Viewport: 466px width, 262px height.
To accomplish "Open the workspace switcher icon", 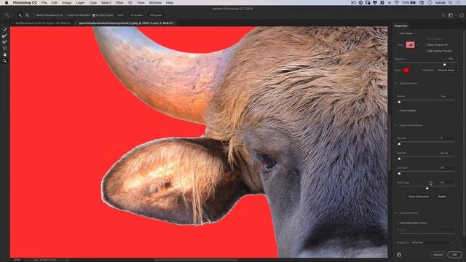I will pos(451,15).
